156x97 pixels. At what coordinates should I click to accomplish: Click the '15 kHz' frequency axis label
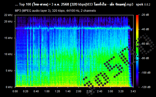tap(8, 38)
